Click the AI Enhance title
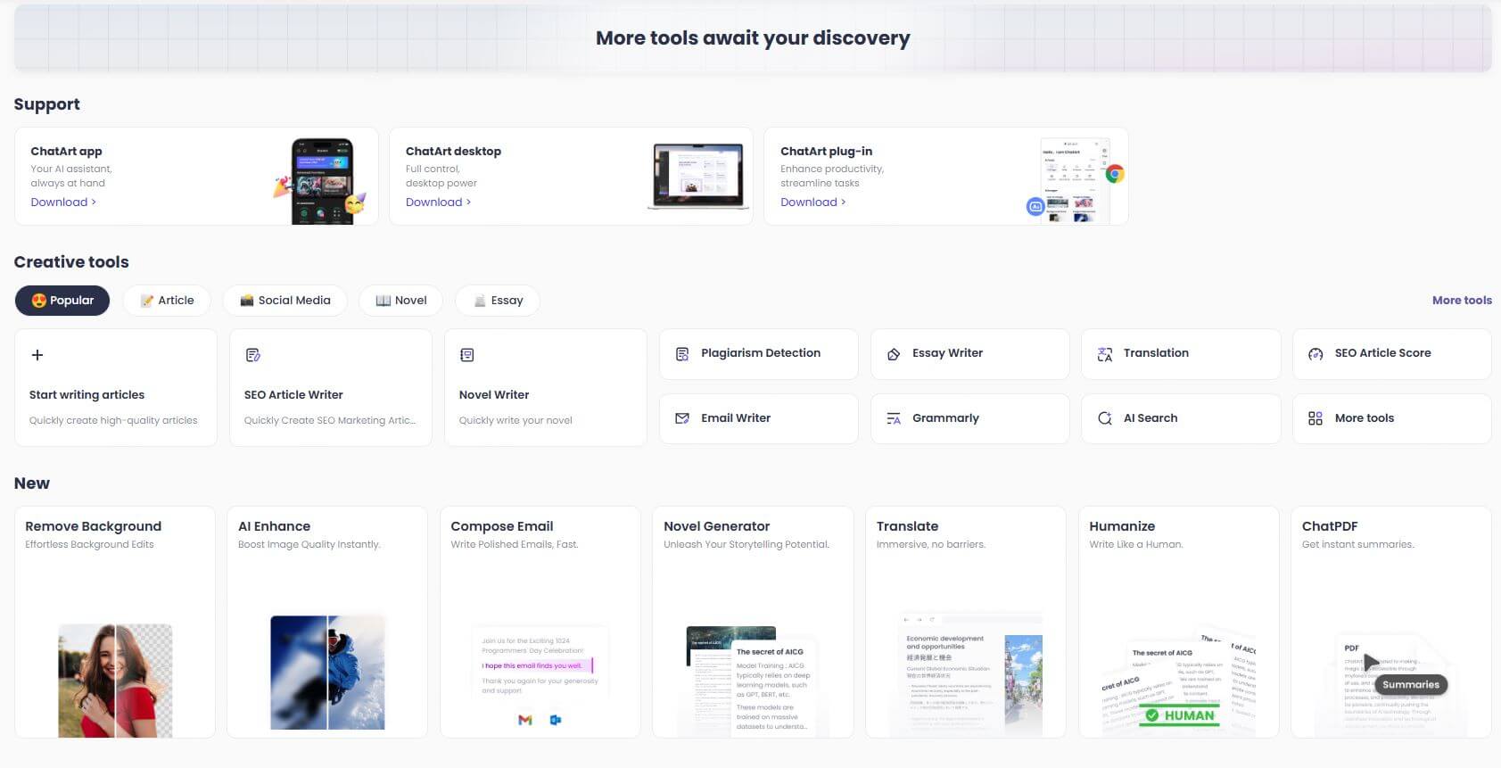 coord(275,526)
